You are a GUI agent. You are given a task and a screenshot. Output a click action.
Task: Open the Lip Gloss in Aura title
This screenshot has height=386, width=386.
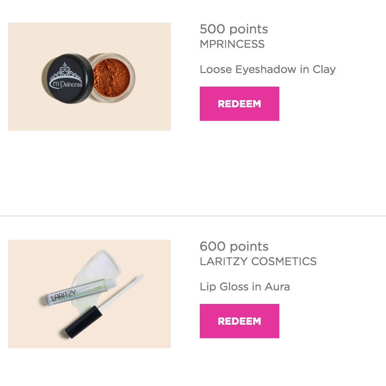245,287
